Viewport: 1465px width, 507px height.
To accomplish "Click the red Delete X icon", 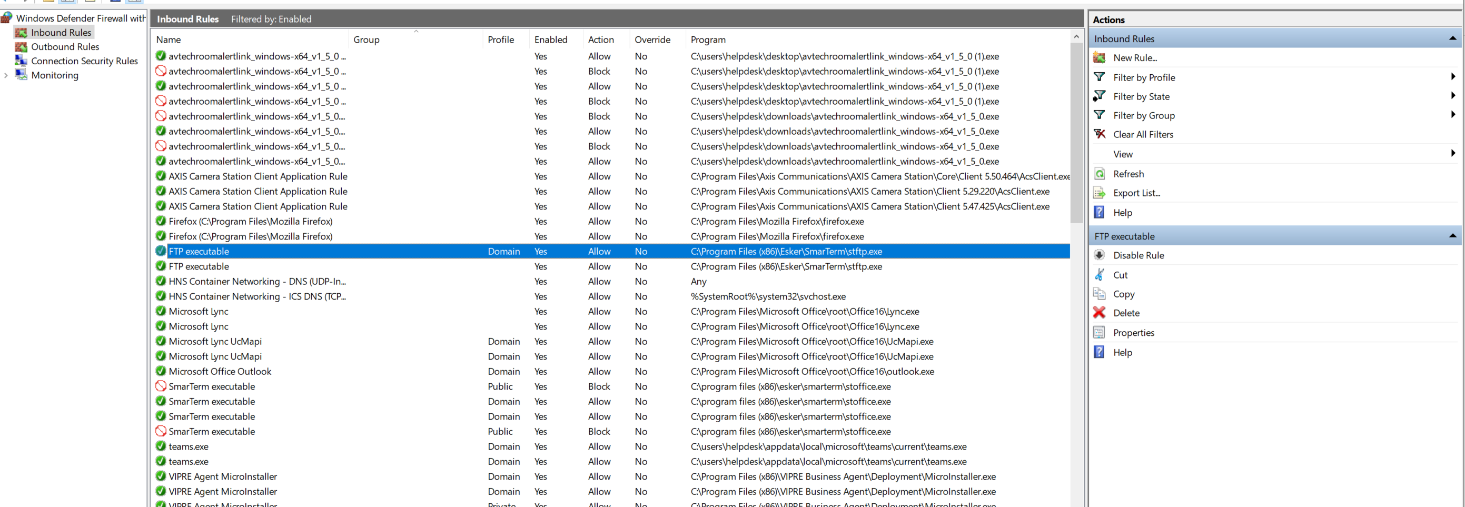I will tap(1100, 313).
